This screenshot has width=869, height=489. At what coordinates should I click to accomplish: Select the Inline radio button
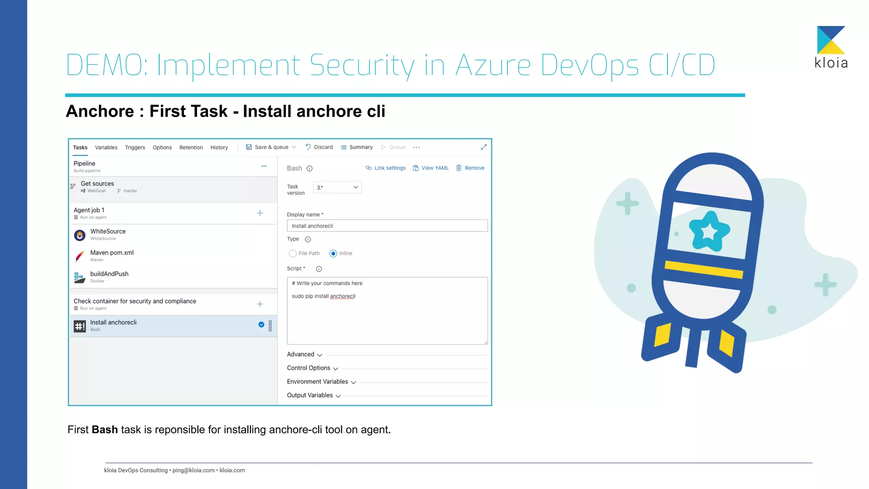pyautogui.click(x=333, y=253)
